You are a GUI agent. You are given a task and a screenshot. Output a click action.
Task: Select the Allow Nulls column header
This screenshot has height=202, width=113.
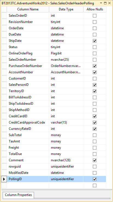(x=95, y=9)
